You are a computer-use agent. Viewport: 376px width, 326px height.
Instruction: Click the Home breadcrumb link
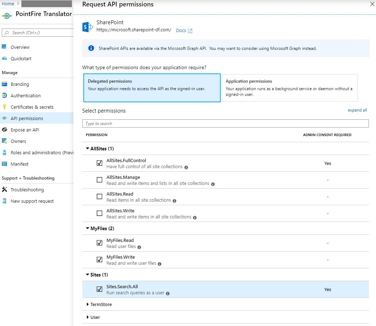pos(8,4)
